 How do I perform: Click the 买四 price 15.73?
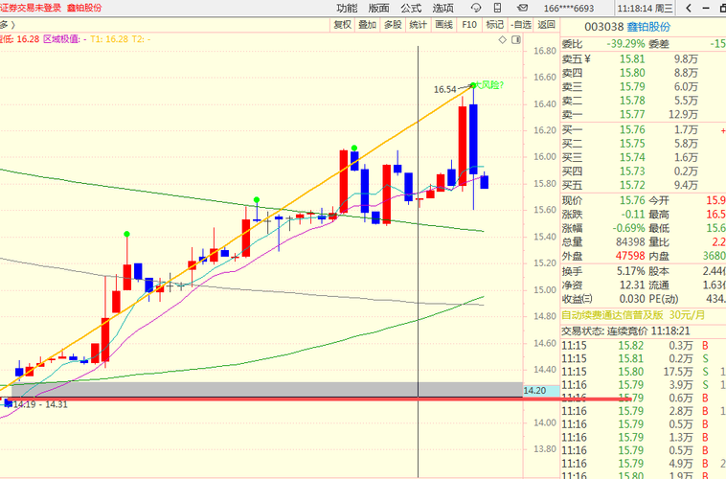click(632, 171)
